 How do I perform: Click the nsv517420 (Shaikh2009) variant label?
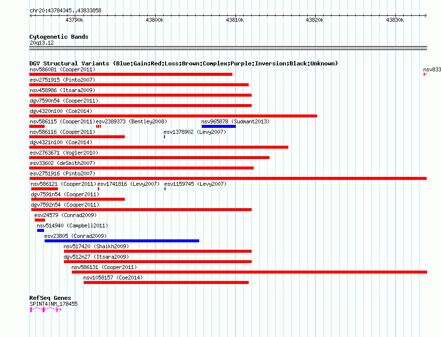point(96,246)
